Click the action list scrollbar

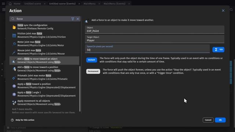80,89
